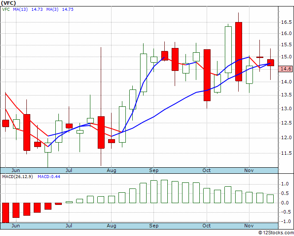The image size is (294, 236).
Task: Select the longest red MACD histogram bar
Action: (x=6, y=213)
